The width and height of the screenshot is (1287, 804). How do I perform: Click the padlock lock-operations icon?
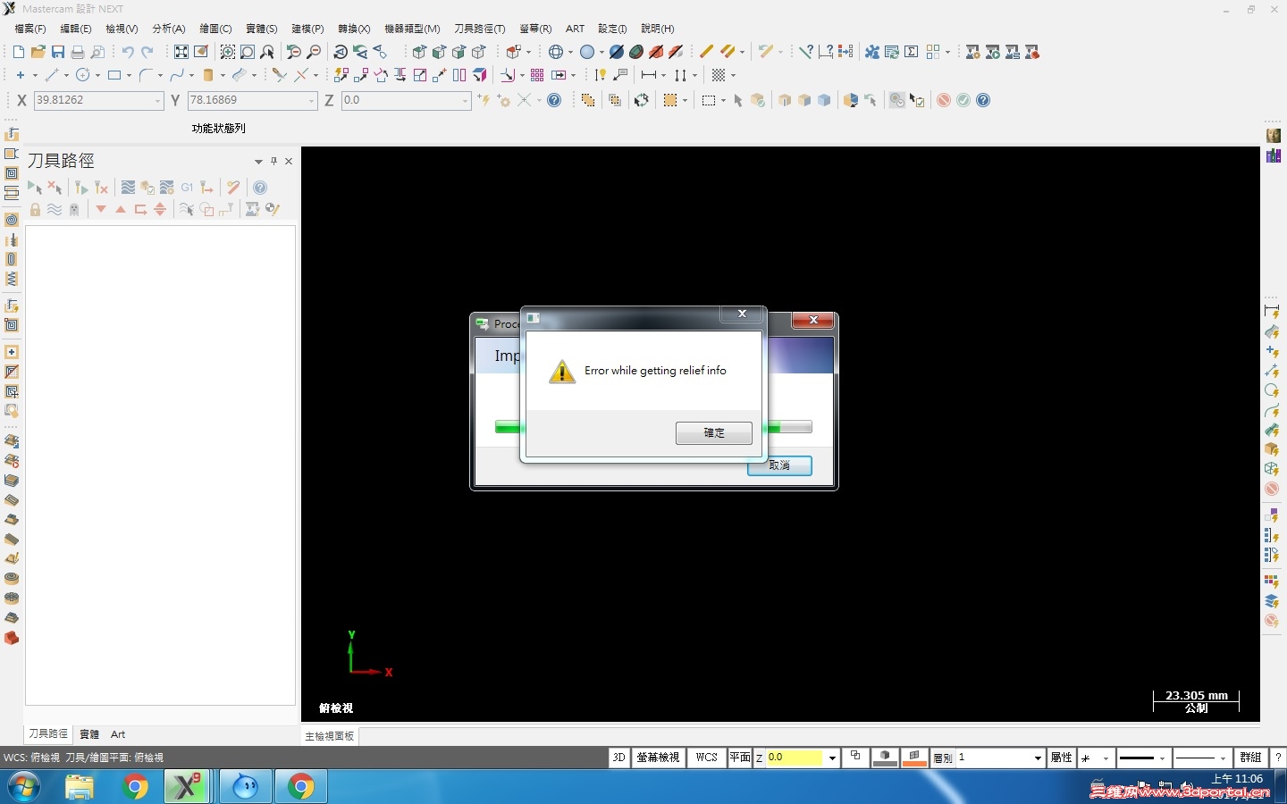click(x=35, y=210)
